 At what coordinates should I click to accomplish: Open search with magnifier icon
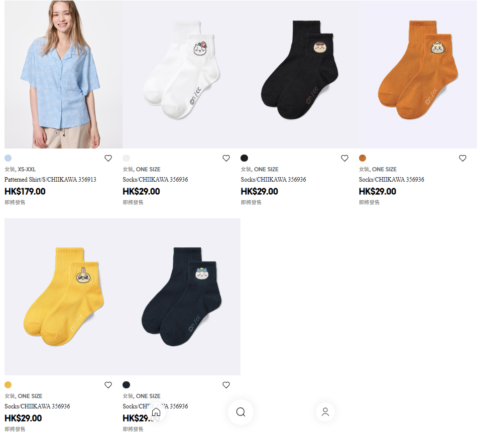tap(241, 412)
